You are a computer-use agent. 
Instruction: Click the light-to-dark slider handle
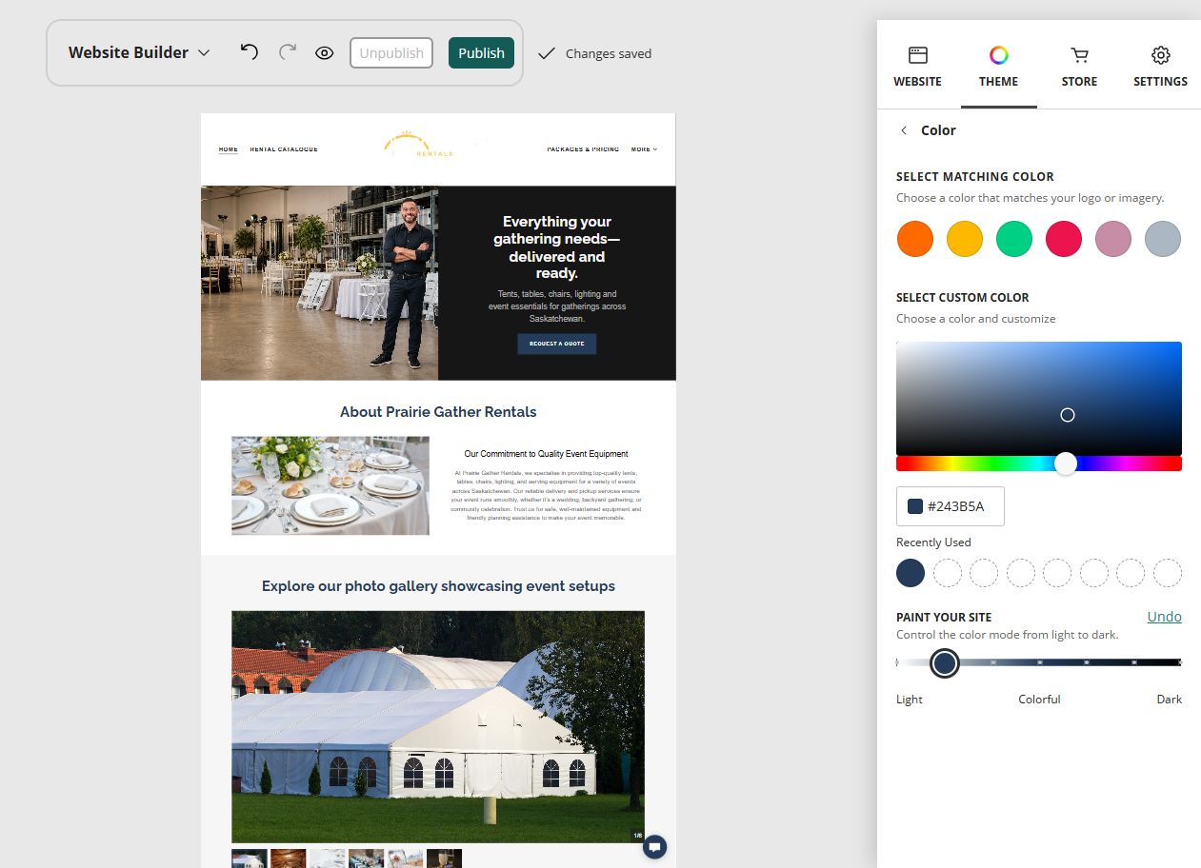tap(944, 663)
